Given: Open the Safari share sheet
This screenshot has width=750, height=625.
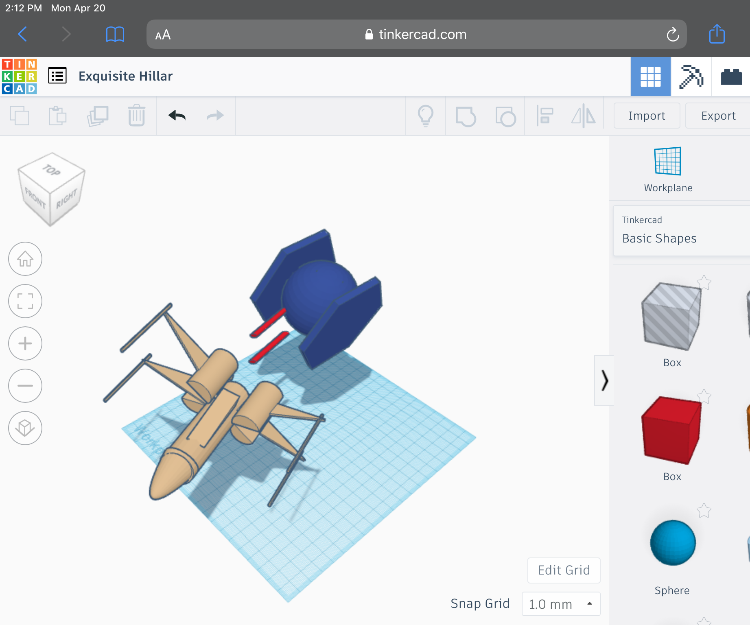Looking at the screenshot, I should pyautogui.click(x=717, y=33).
